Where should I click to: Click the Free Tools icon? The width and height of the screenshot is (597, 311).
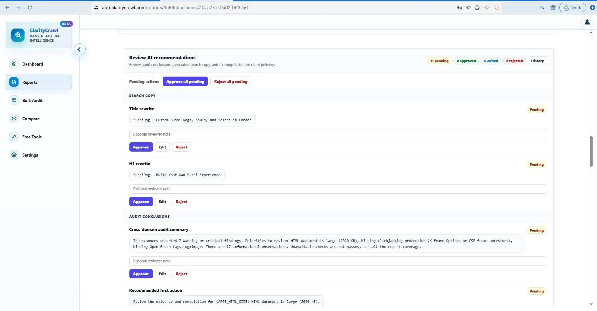pos(14,137)
